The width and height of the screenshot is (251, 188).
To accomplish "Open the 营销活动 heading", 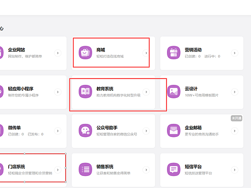I will 193,50.
